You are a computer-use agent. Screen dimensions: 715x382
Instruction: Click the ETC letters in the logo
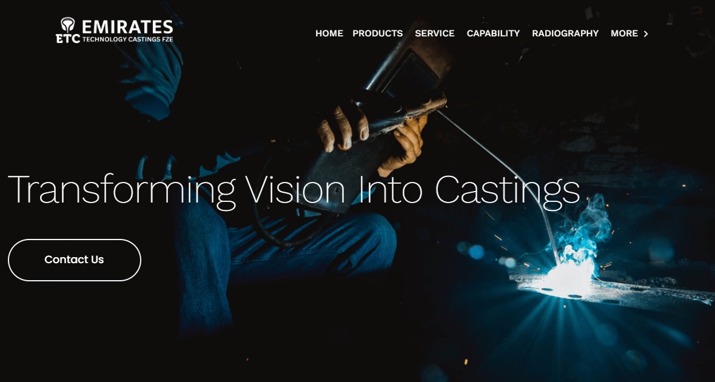68,39
